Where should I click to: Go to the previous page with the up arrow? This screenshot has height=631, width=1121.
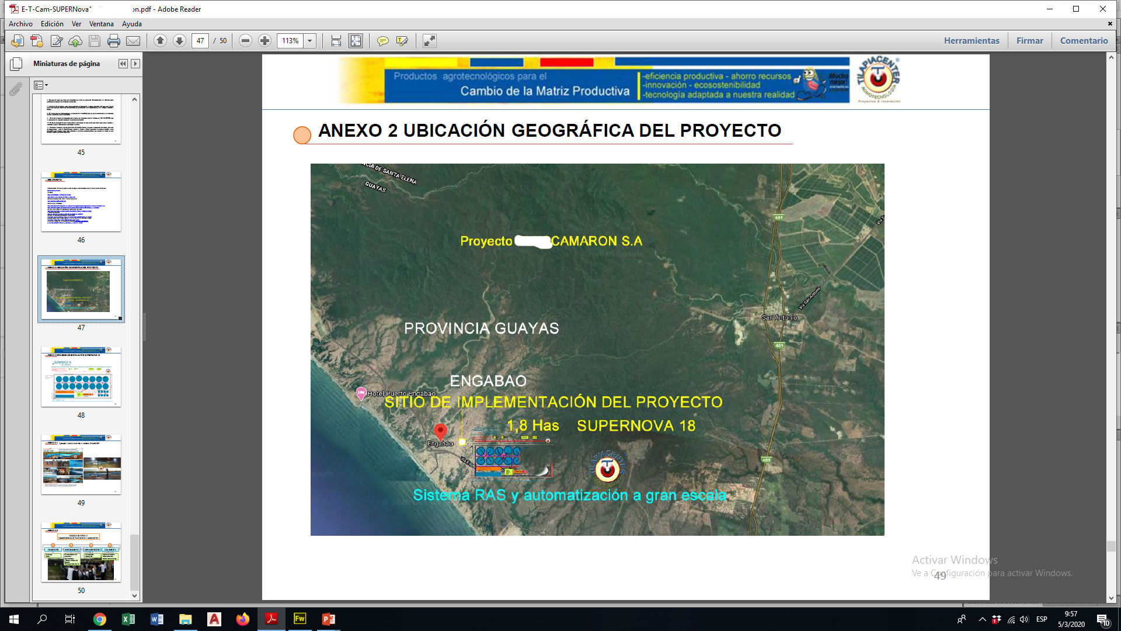pos(161,41)
